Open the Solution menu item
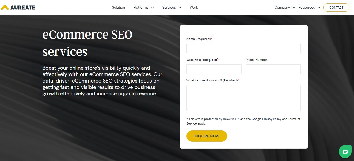The width and height of the screenshot is (354, 161). (118, 8)
